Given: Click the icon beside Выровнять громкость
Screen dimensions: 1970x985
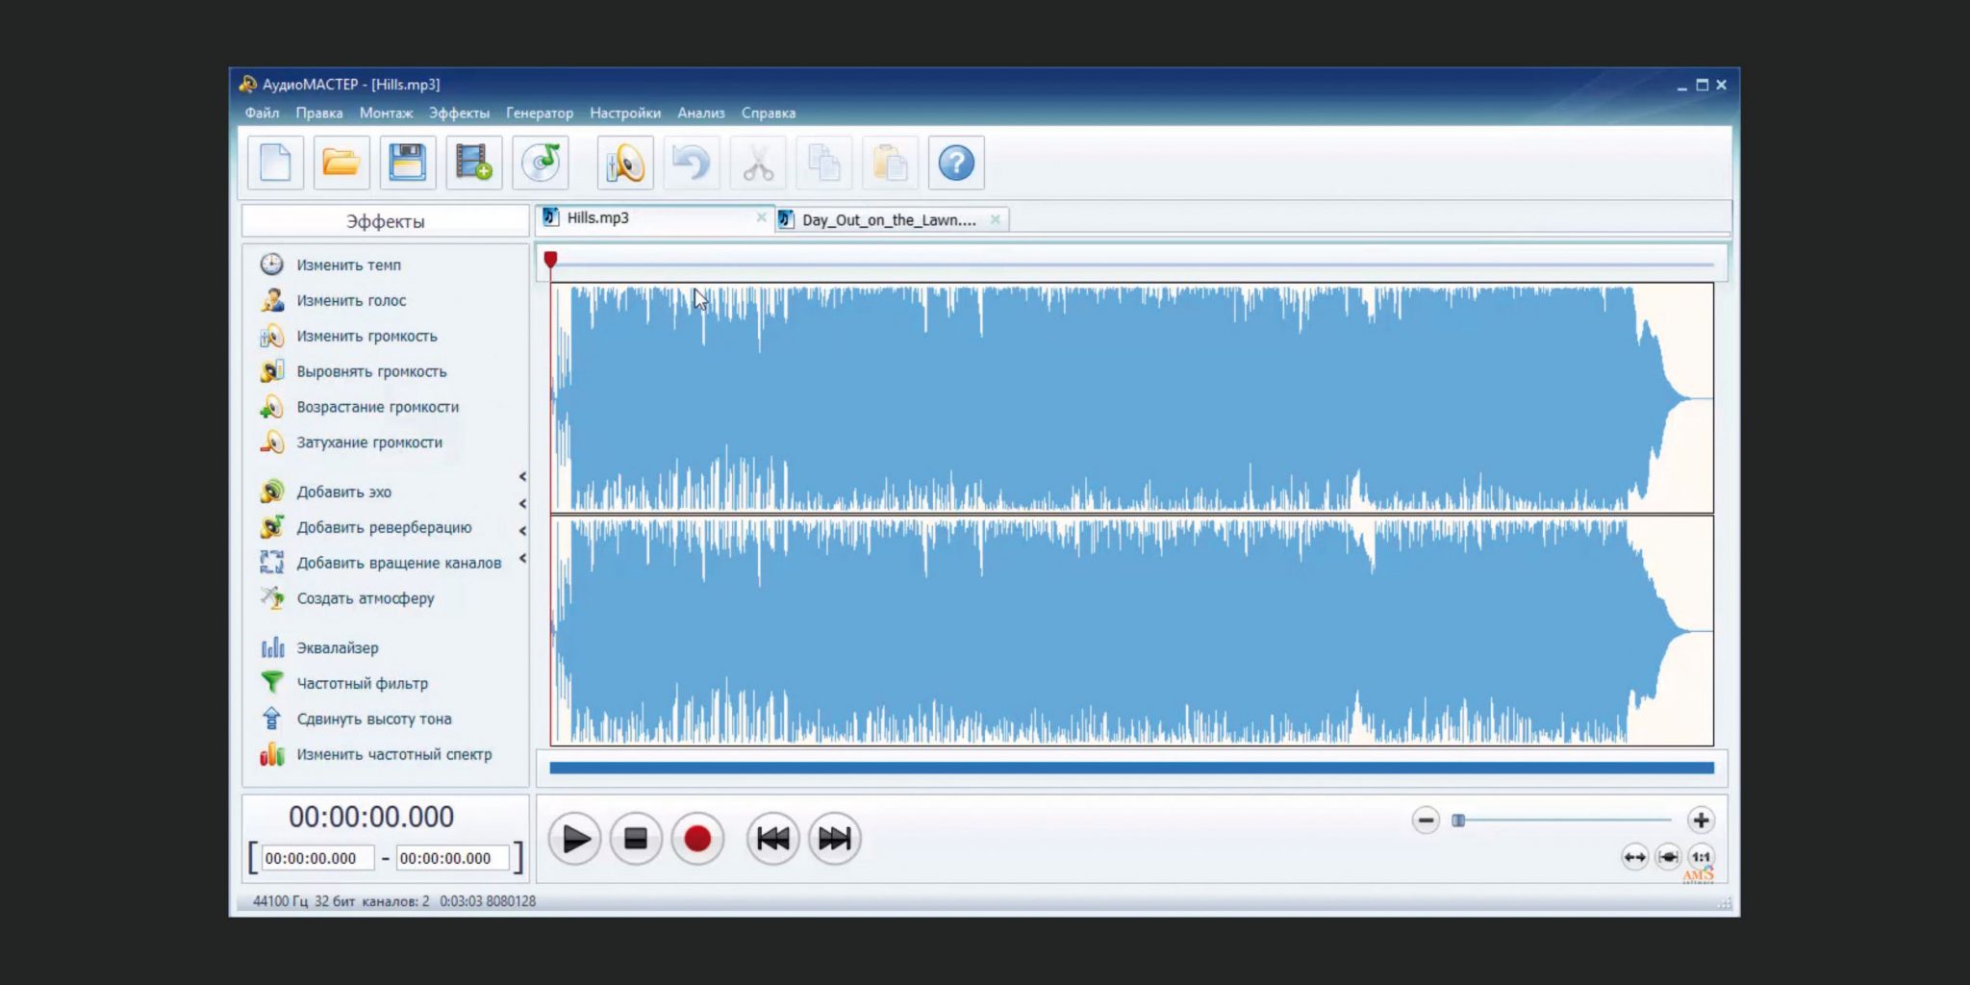Looking at the screenshot, I should coord(272,371).
